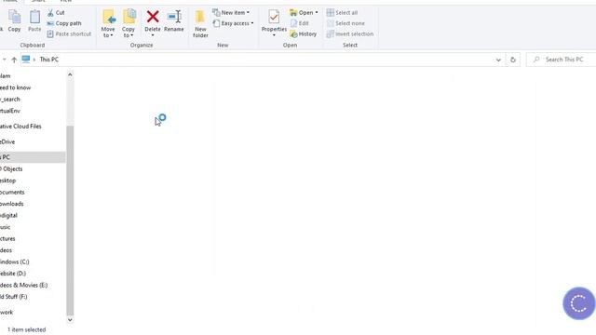
Task: Open Downloads in navigation pane
Action: [x=12, y=204]
